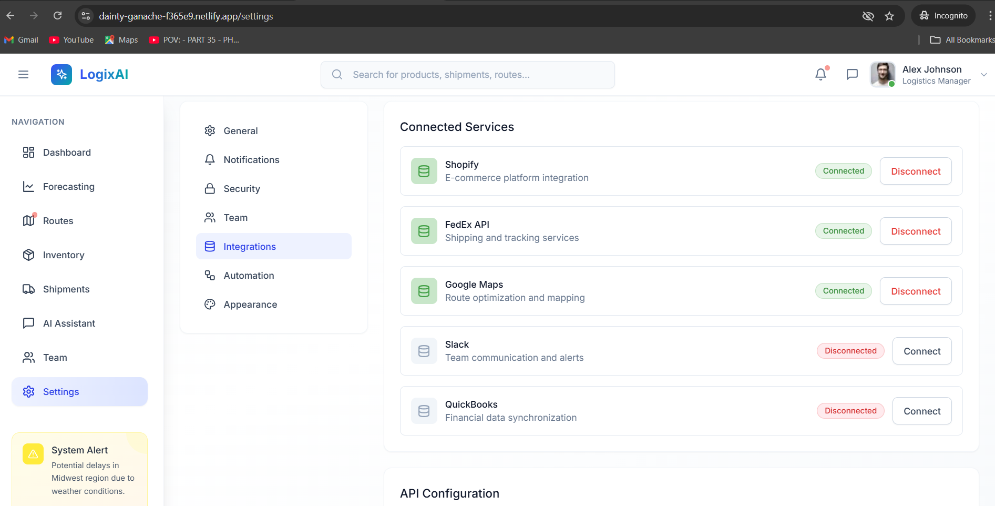This screenshot has height=506, width=995.
Task: Click the Security lock icon
Action: pos(210,189)
